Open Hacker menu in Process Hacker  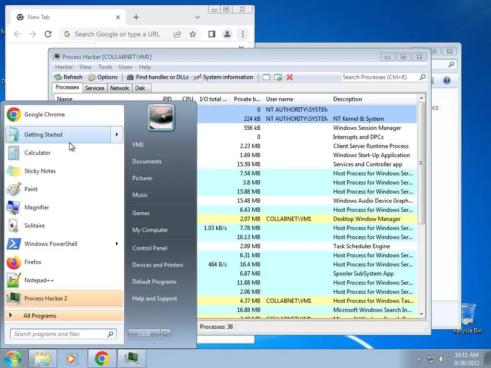tap(64, 67)
